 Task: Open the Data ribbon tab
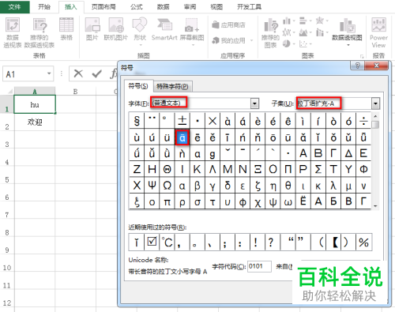click(x=163, y=7)
